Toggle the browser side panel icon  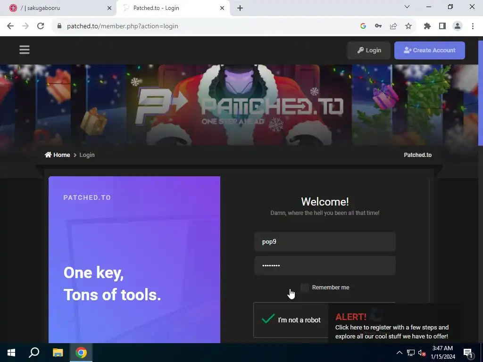click(x=442, y=26)
